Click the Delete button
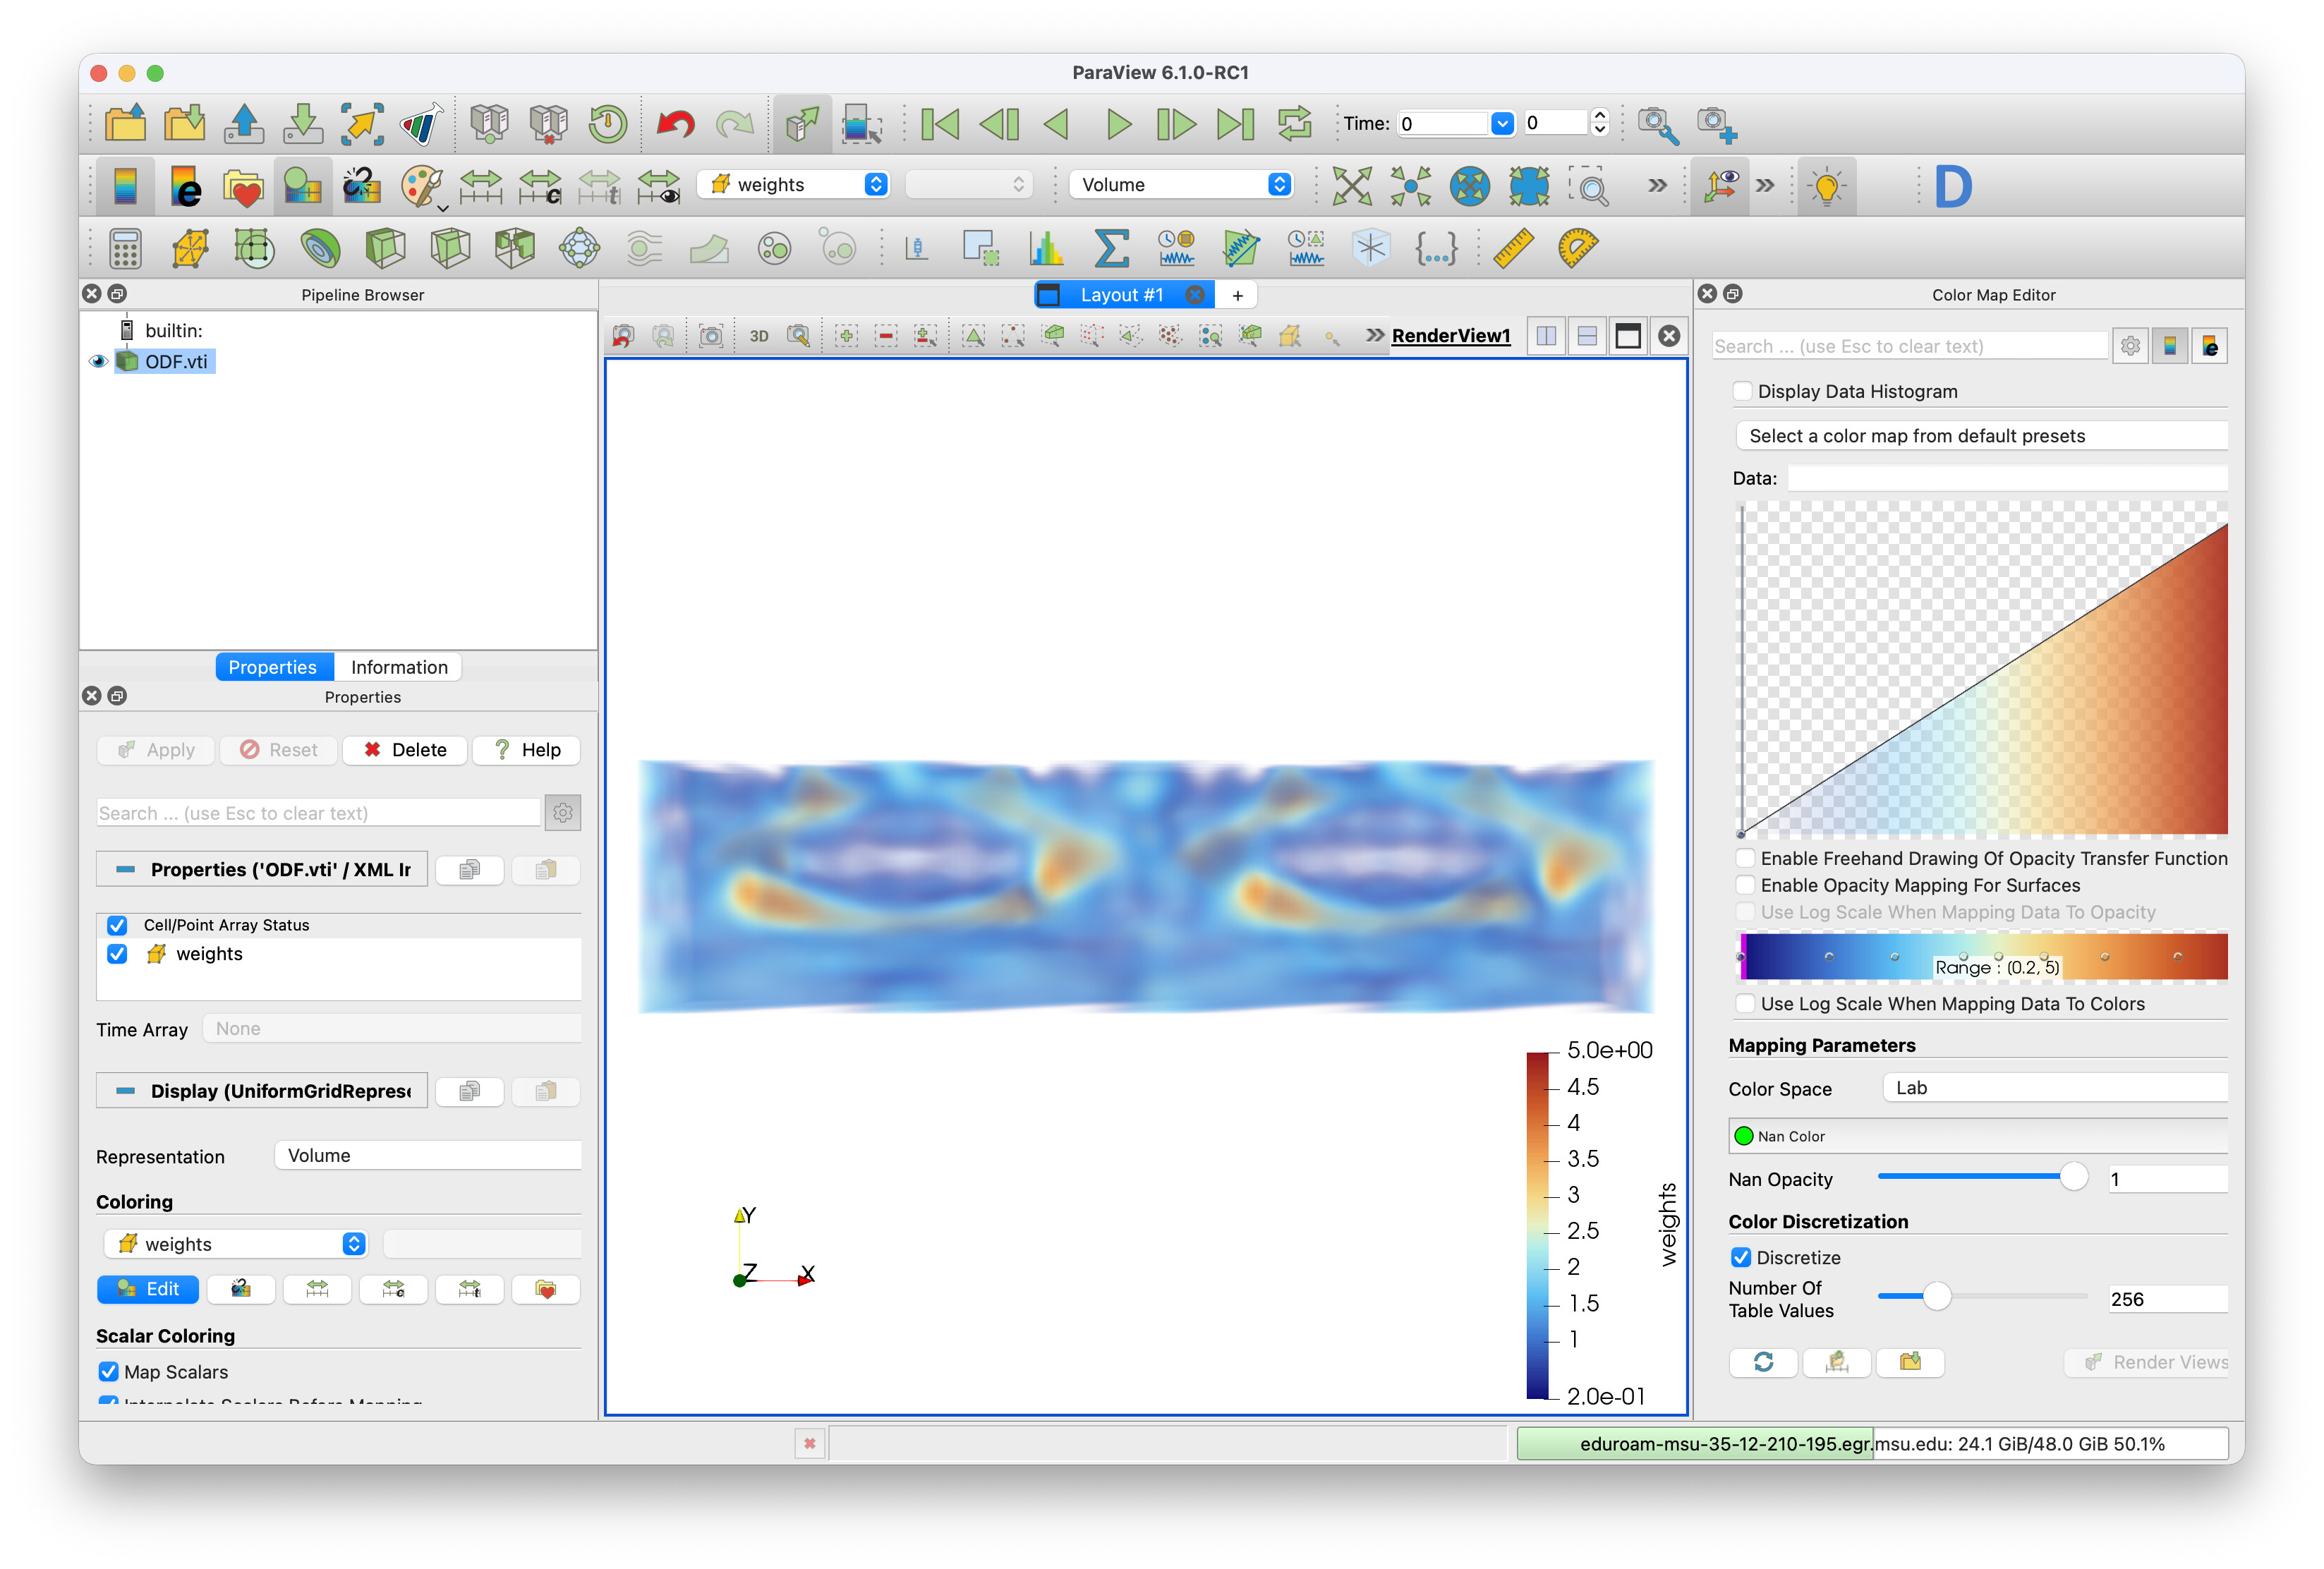Viewport: 2324px width, 1569px height. pos(405,750)
